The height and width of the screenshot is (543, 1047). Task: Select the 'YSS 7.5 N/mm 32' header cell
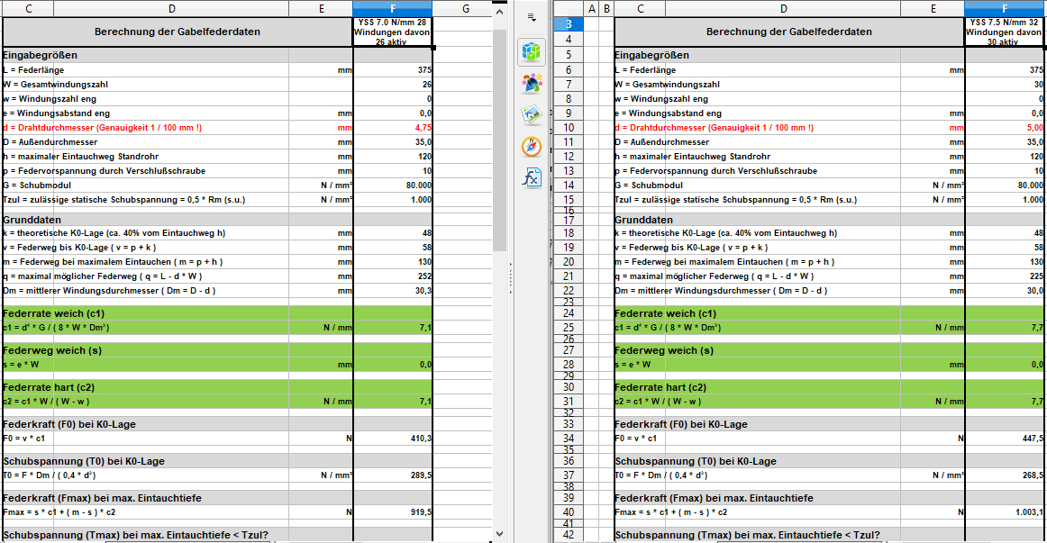click(1005, 32)
